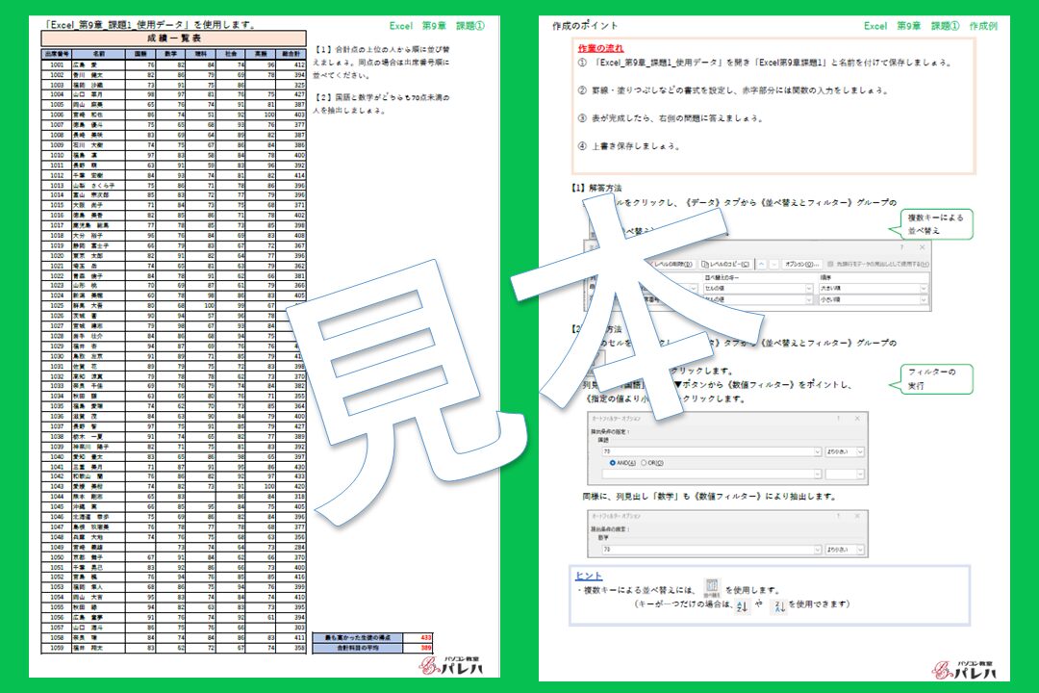The height and width of the screenshot is (693, 1039).
Task: Click the レベルのコピー button in the sort dialog
Action: [728, 264]
